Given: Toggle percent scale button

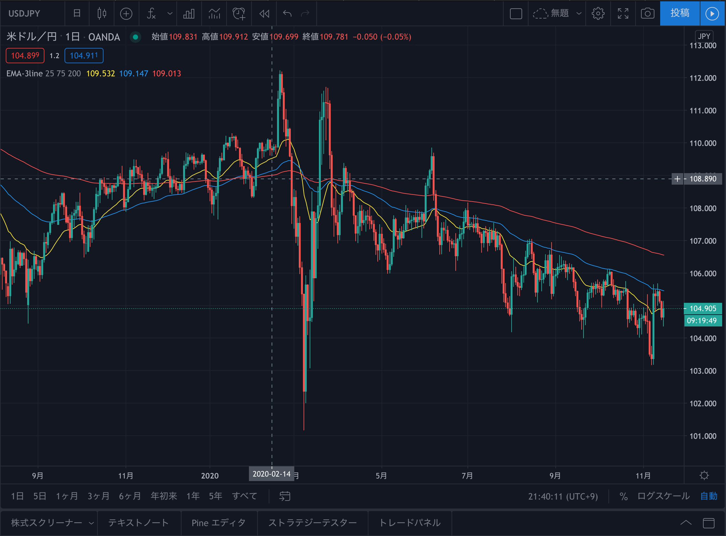Looking at the screenshot, I should coord(623,496).
